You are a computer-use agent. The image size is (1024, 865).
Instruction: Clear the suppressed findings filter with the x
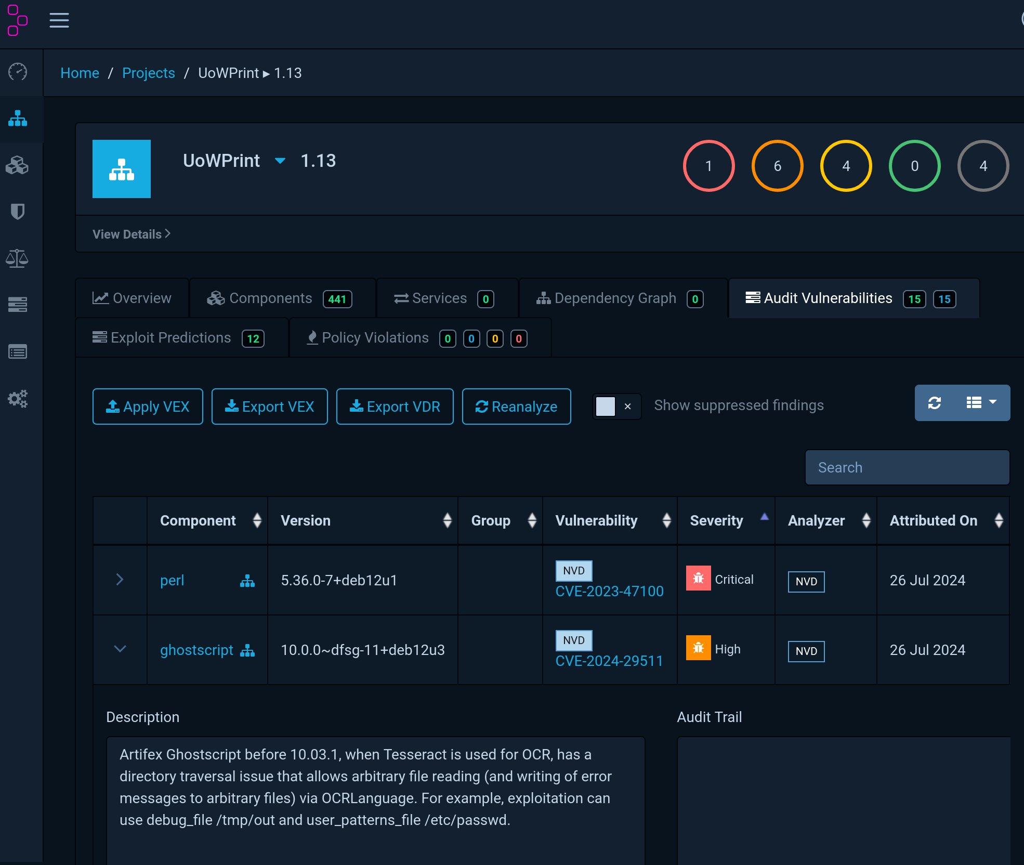click(628, 406)
